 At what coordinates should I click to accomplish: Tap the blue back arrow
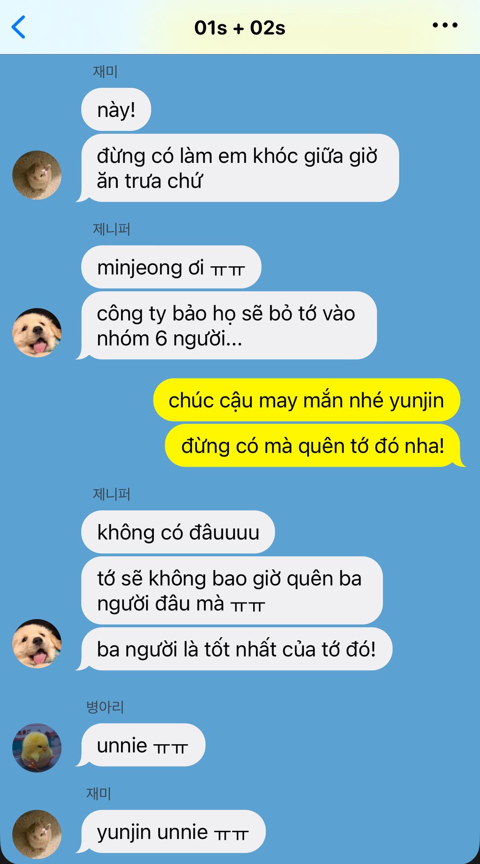pyautogui.click(x=18, y=27)
